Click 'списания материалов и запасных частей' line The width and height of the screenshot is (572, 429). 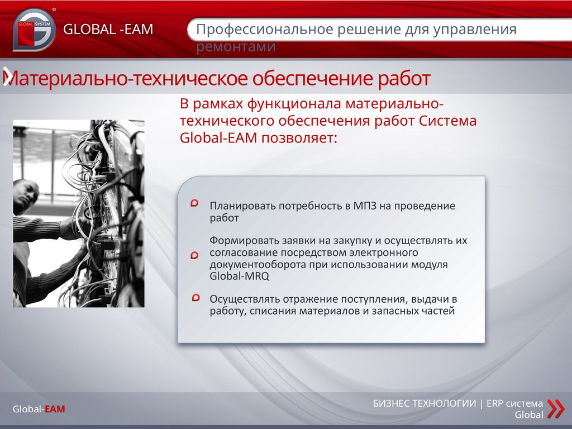(x=352, y=311)
